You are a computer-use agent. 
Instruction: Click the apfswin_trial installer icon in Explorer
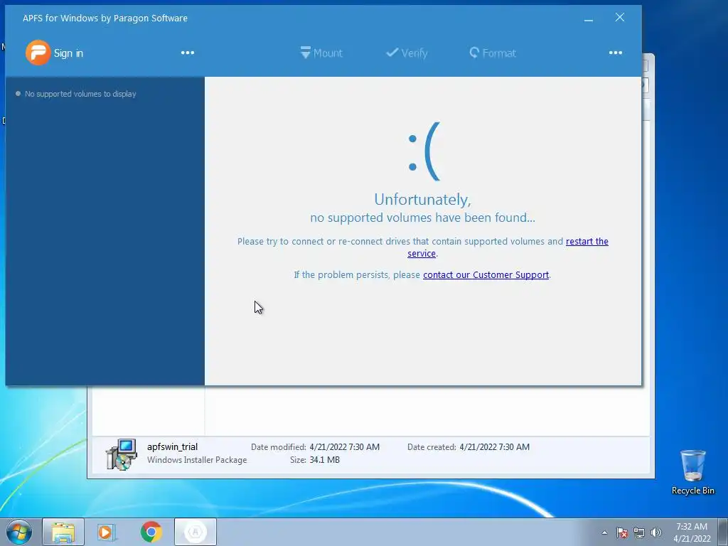[x=121, y=454]
